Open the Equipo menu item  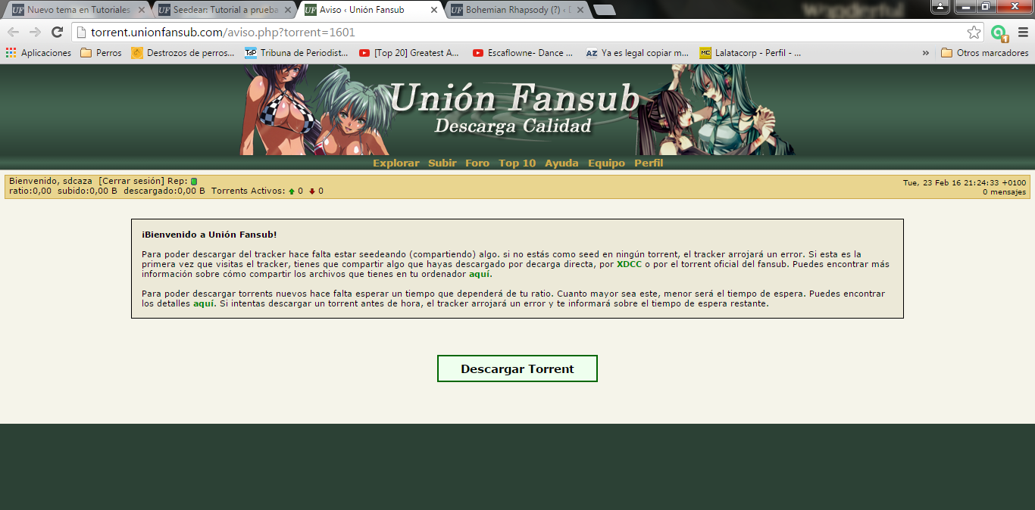tap(606, 163)
